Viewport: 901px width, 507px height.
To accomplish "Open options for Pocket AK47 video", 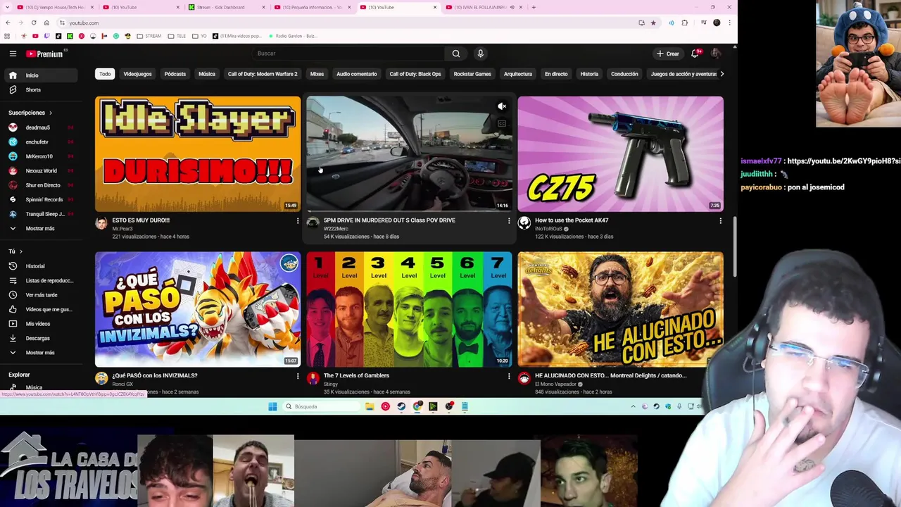I will click(x=720, y=221).
